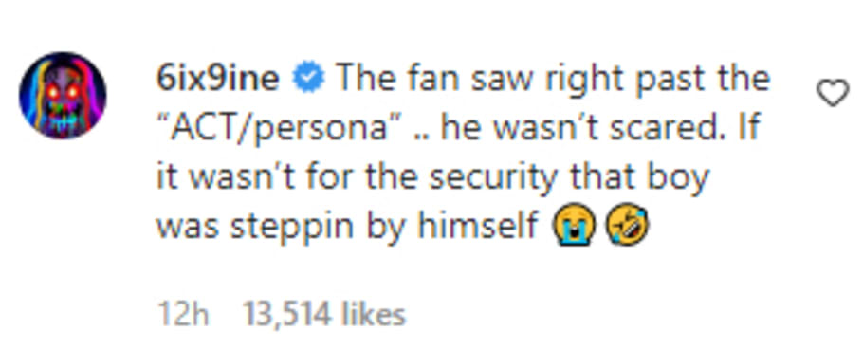Image resolution: width=863 pixels, height=350 pixels.
Task: View the 13,514 likes list
Action: (323, 315)
